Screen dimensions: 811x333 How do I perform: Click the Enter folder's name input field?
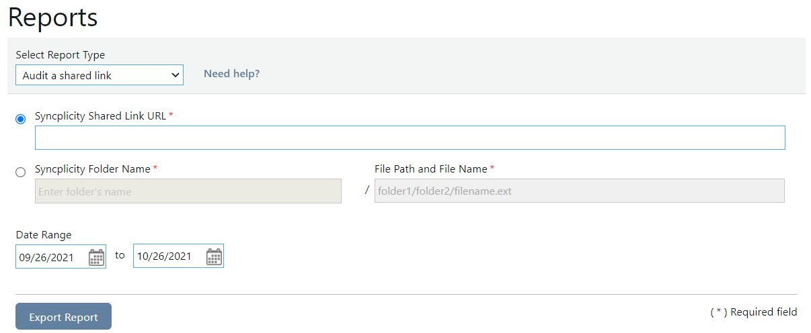[188, 191]
